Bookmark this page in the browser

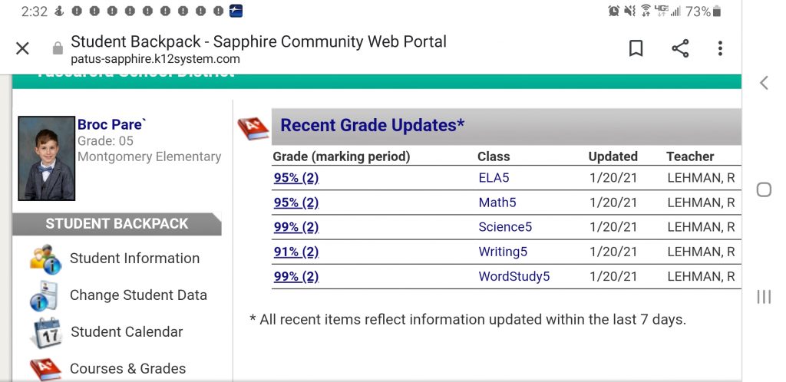coord(636,49)
